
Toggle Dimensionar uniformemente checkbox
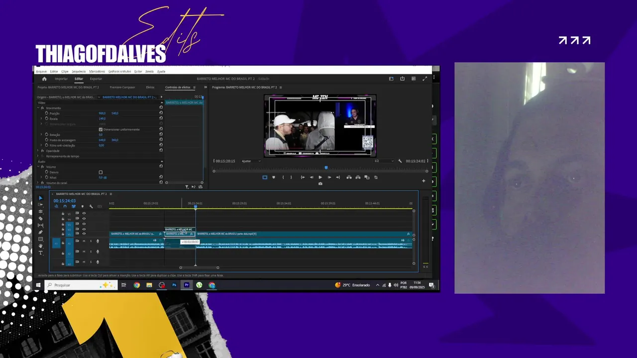click(x=101, y=129)
